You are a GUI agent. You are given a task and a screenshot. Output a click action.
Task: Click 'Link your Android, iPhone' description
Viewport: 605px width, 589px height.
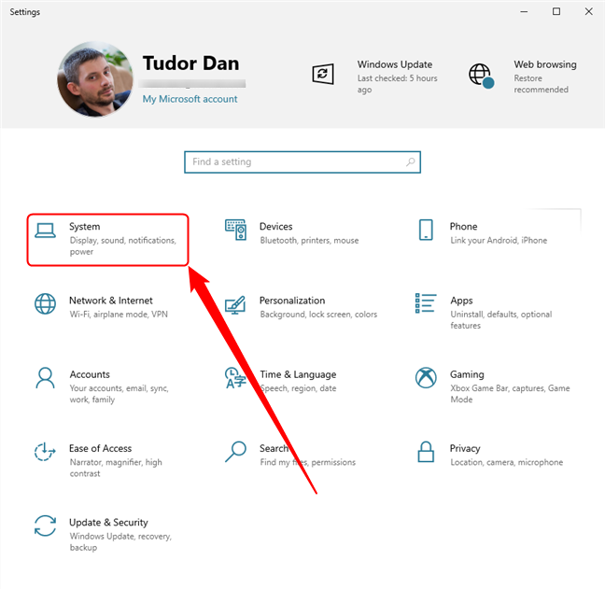499,241
